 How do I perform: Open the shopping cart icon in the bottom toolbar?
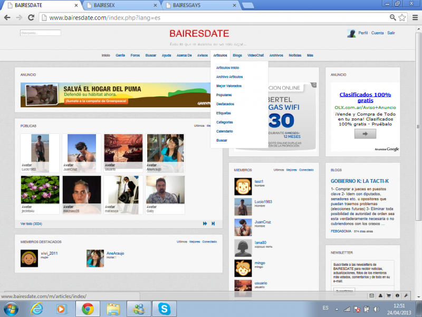click(389, 296)
